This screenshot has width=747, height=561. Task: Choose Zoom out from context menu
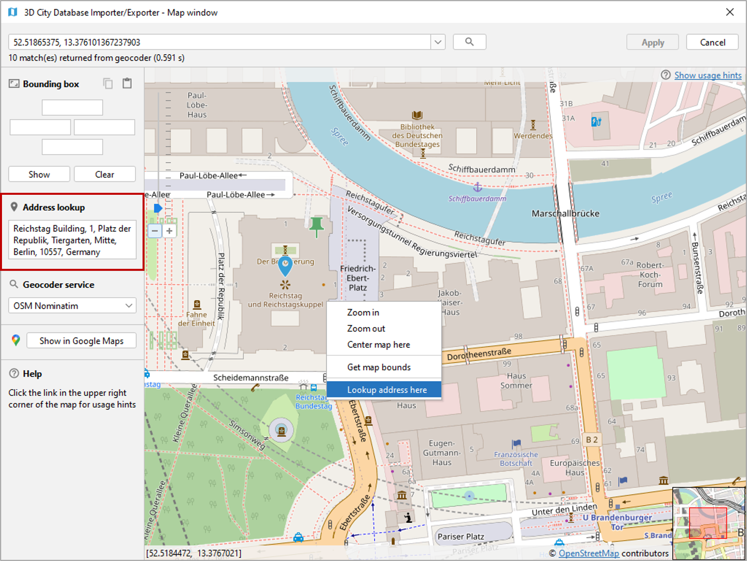click(384, 328)
